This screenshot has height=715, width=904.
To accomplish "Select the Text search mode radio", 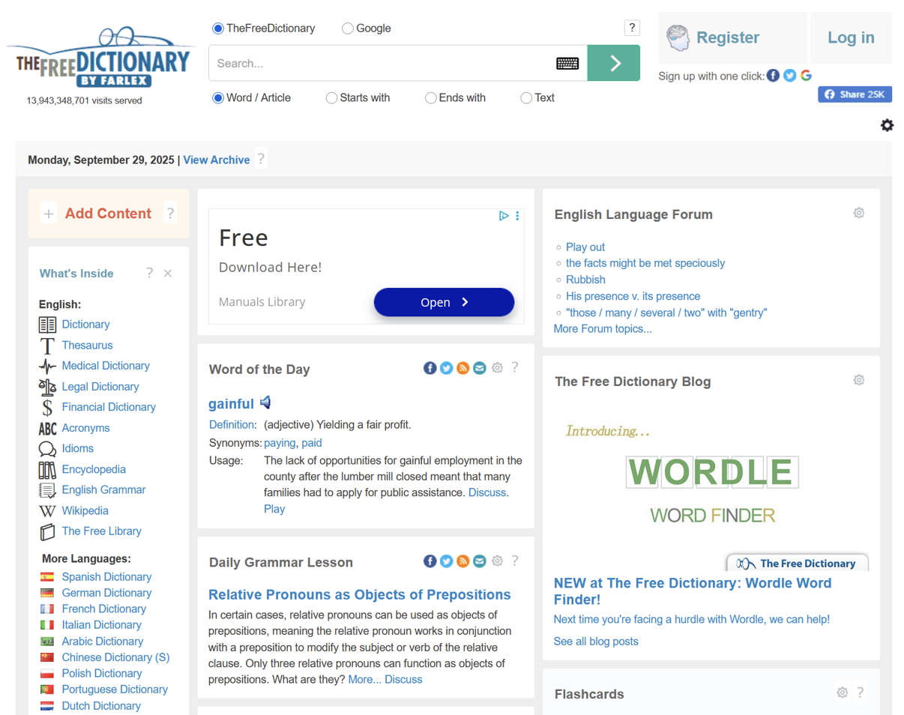I will 526,98.
